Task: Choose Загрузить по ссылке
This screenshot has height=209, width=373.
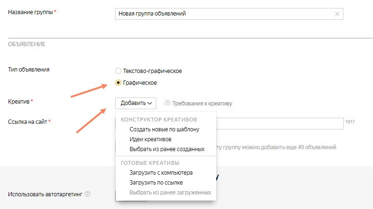Action: tap(156, 182)
